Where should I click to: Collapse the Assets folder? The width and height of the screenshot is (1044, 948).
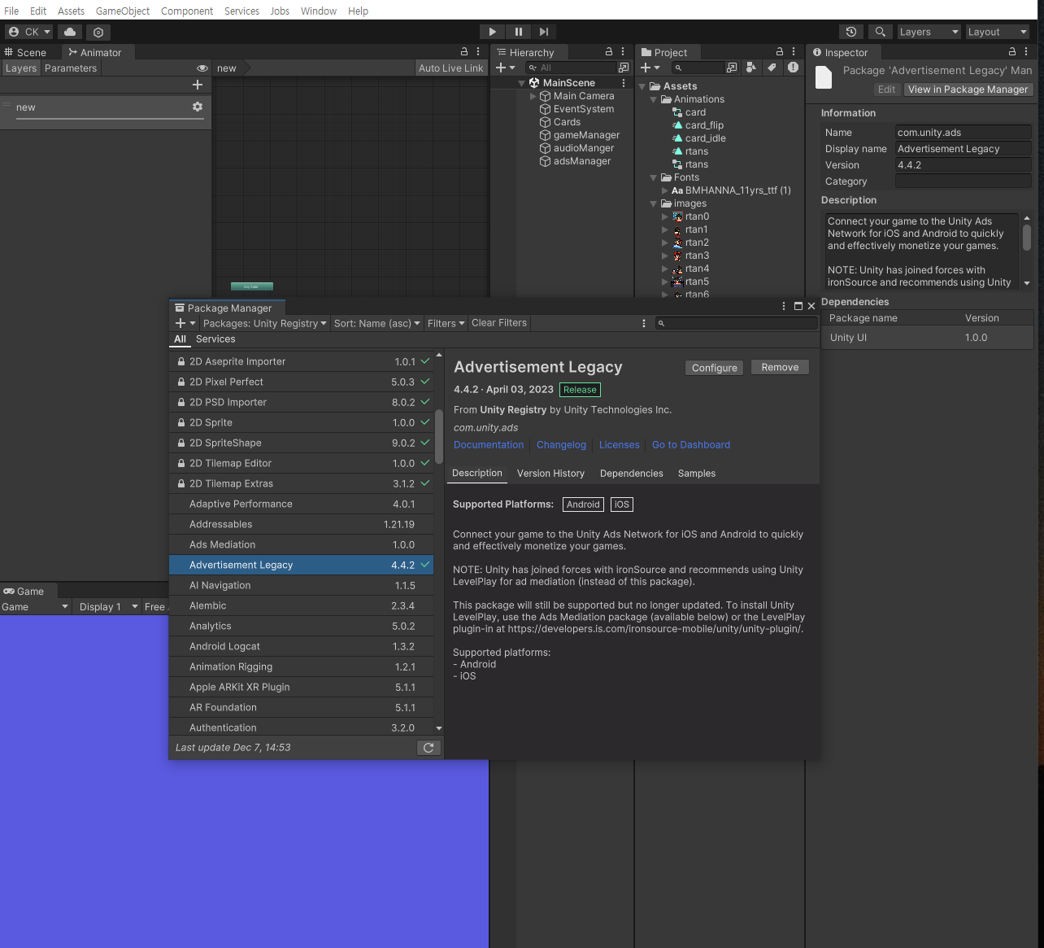(x=642, y=86)
